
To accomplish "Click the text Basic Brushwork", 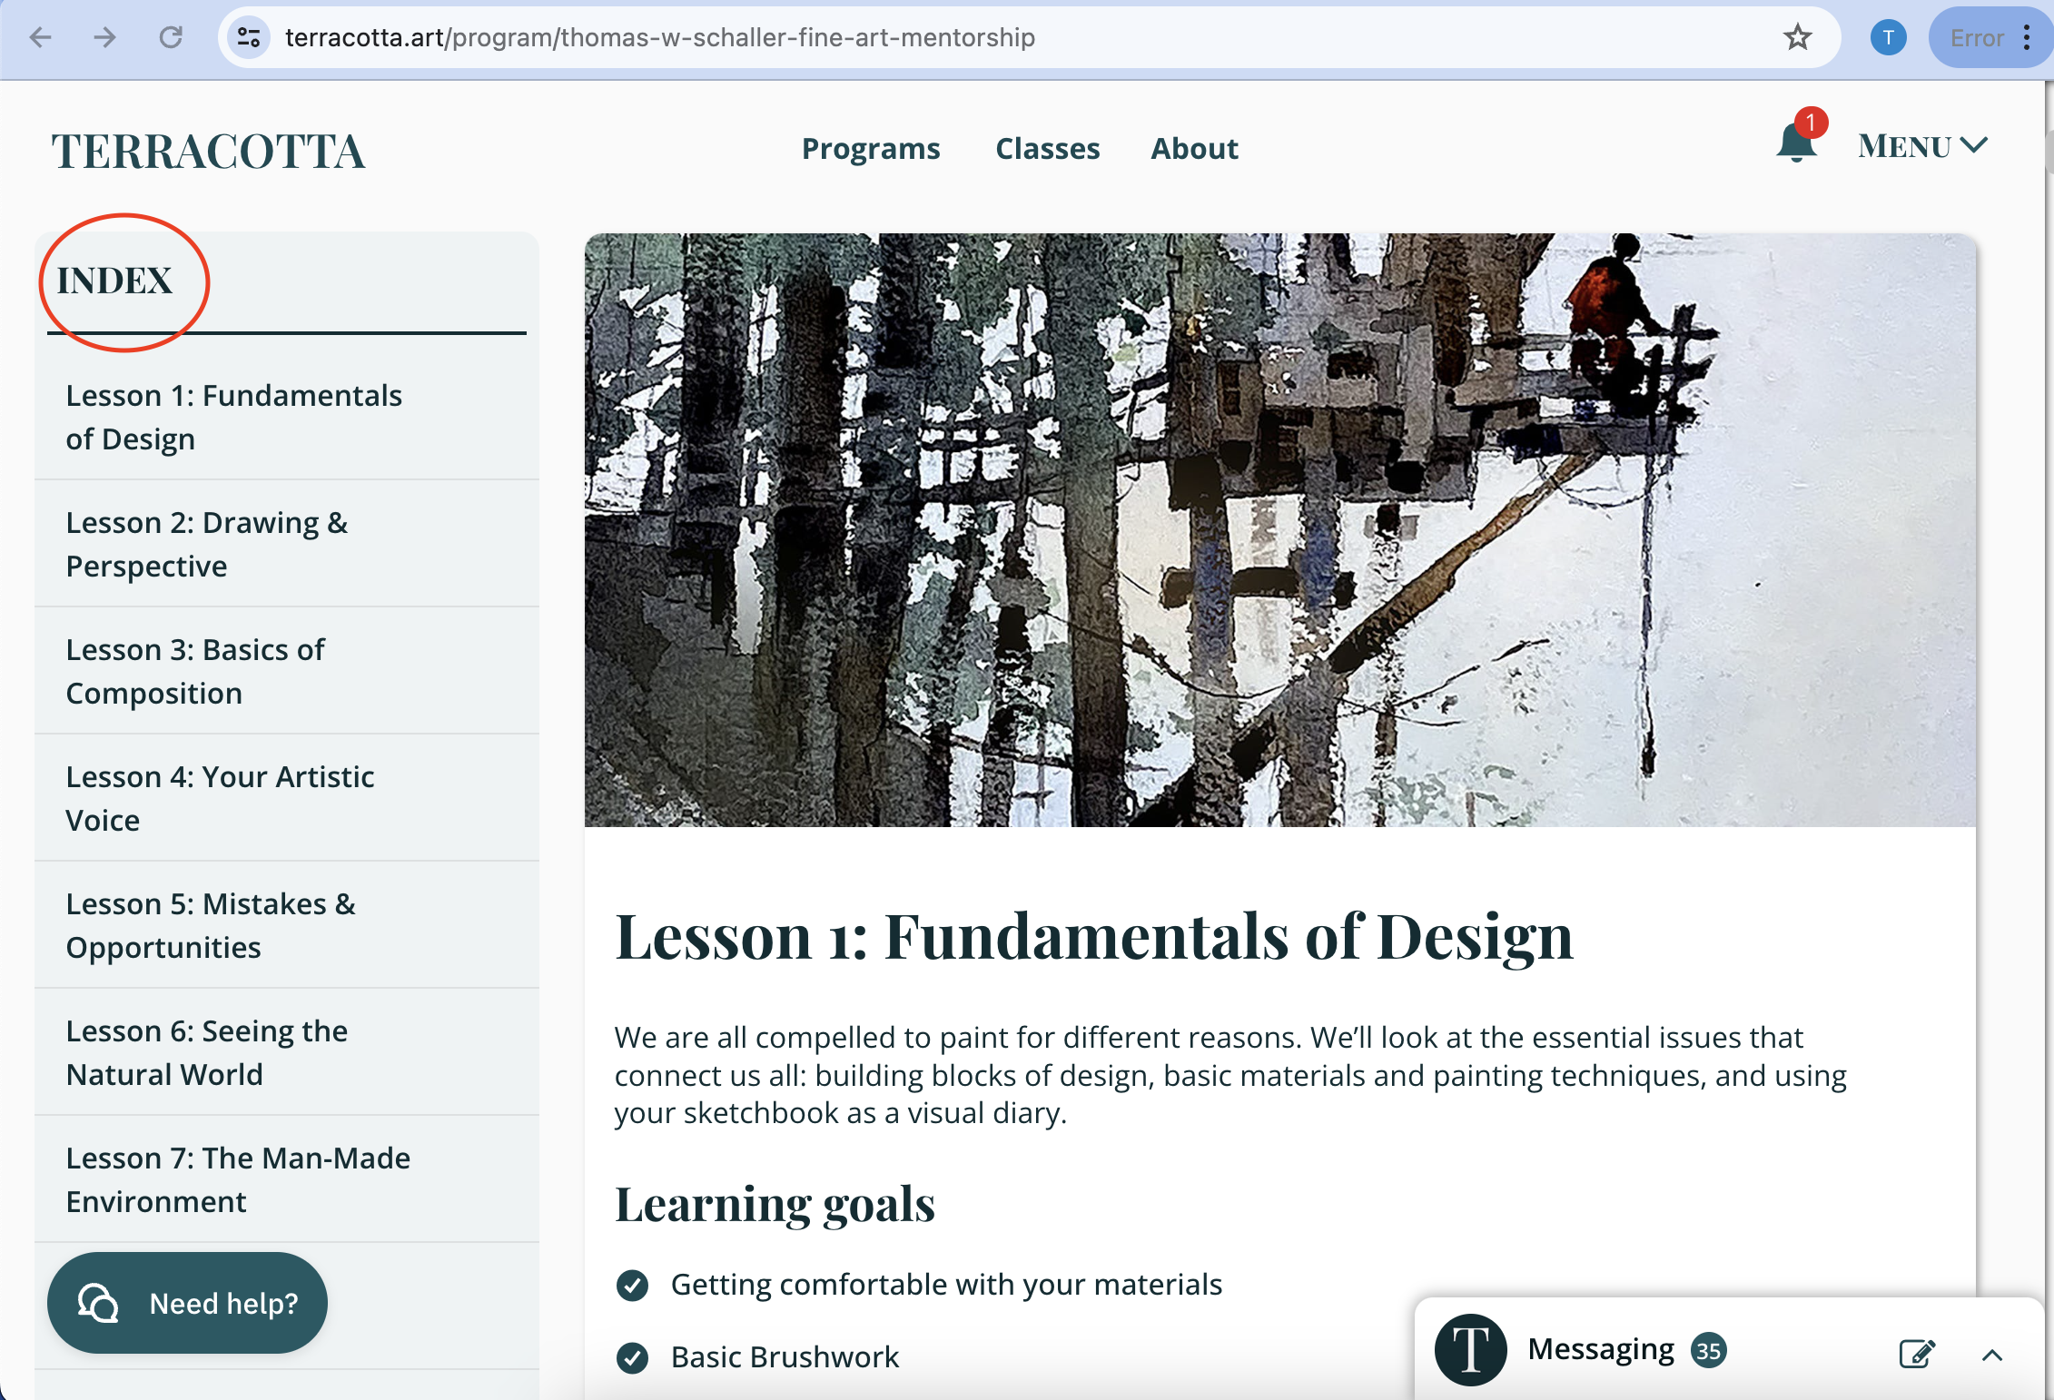I will coord(785,1357).
